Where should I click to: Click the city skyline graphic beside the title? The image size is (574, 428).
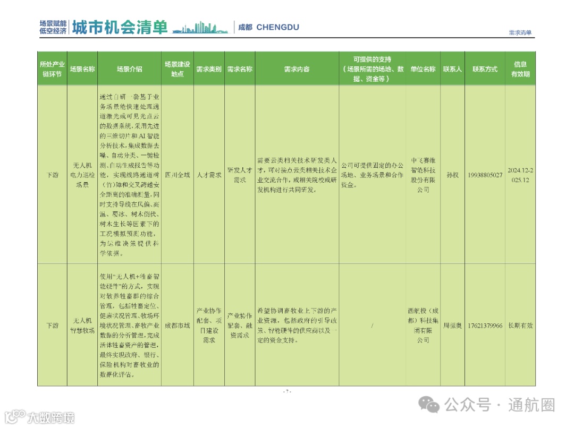tap(200, 28)
